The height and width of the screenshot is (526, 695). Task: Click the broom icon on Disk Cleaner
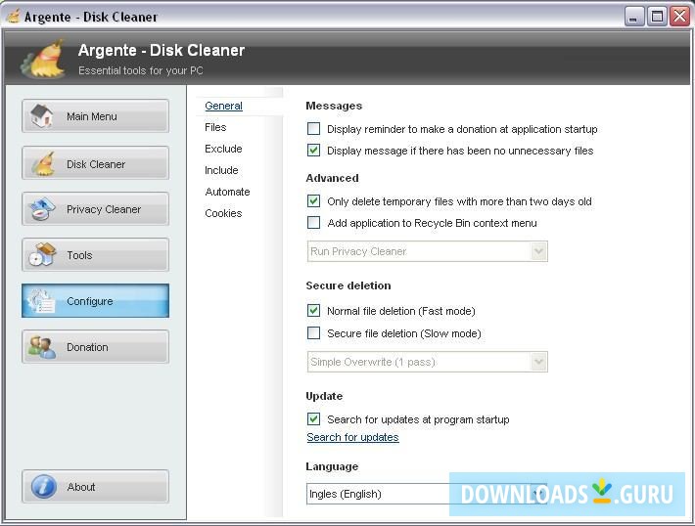(x=42, y=163)
